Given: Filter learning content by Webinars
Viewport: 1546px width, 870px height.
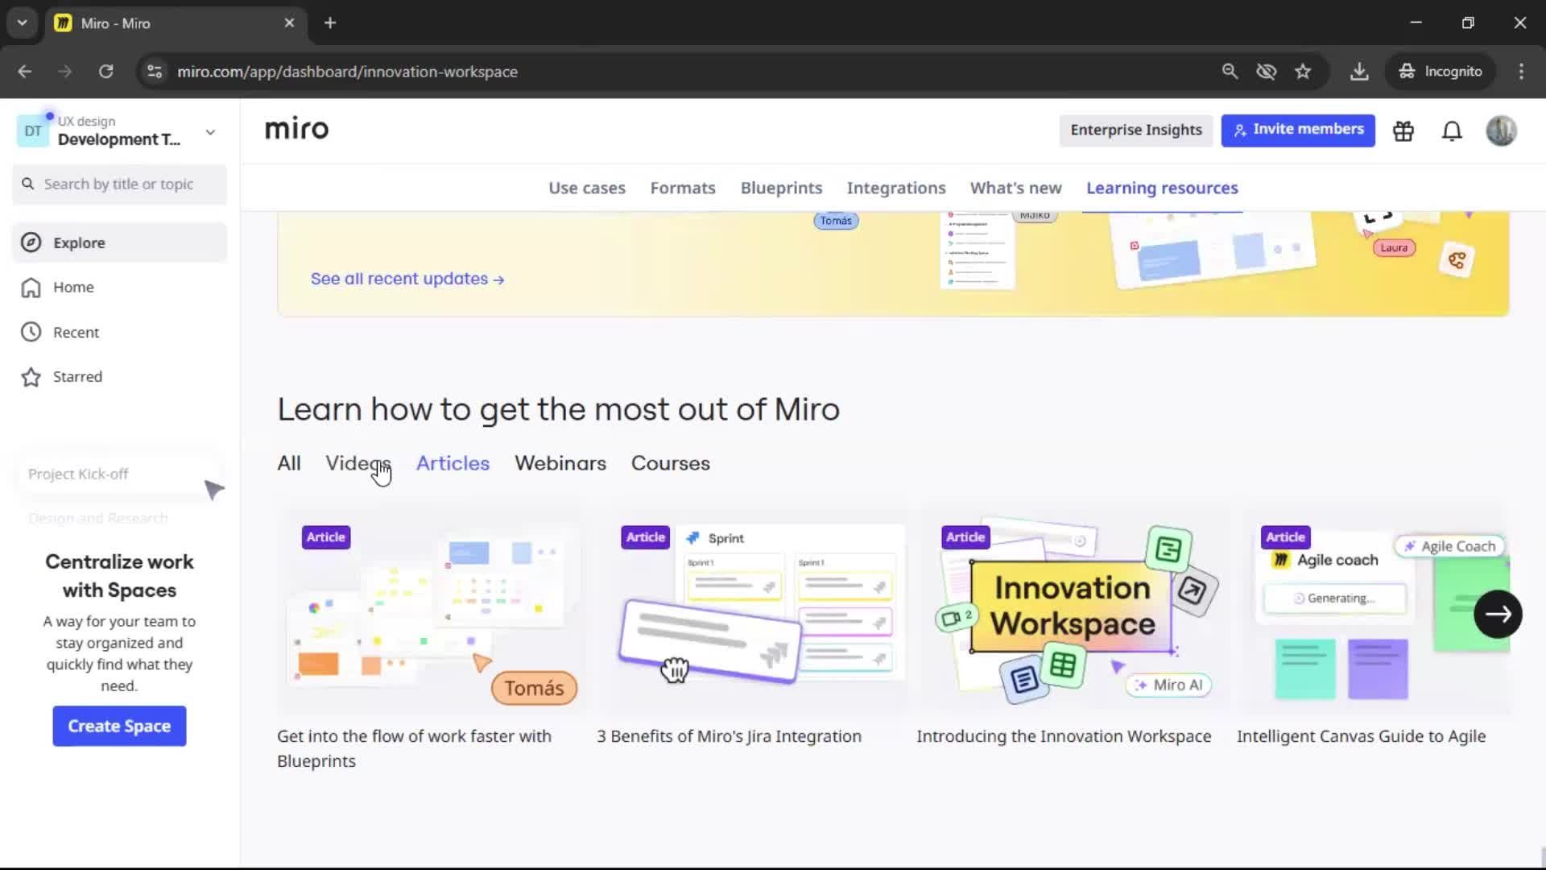Looking at the screenshot, I should pyautogui.click(x=560, y=463).
